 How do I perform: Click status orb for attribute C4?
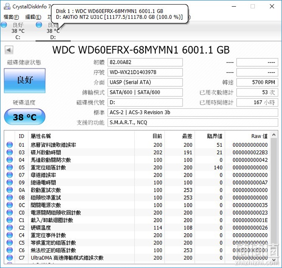tap(10, 235)
